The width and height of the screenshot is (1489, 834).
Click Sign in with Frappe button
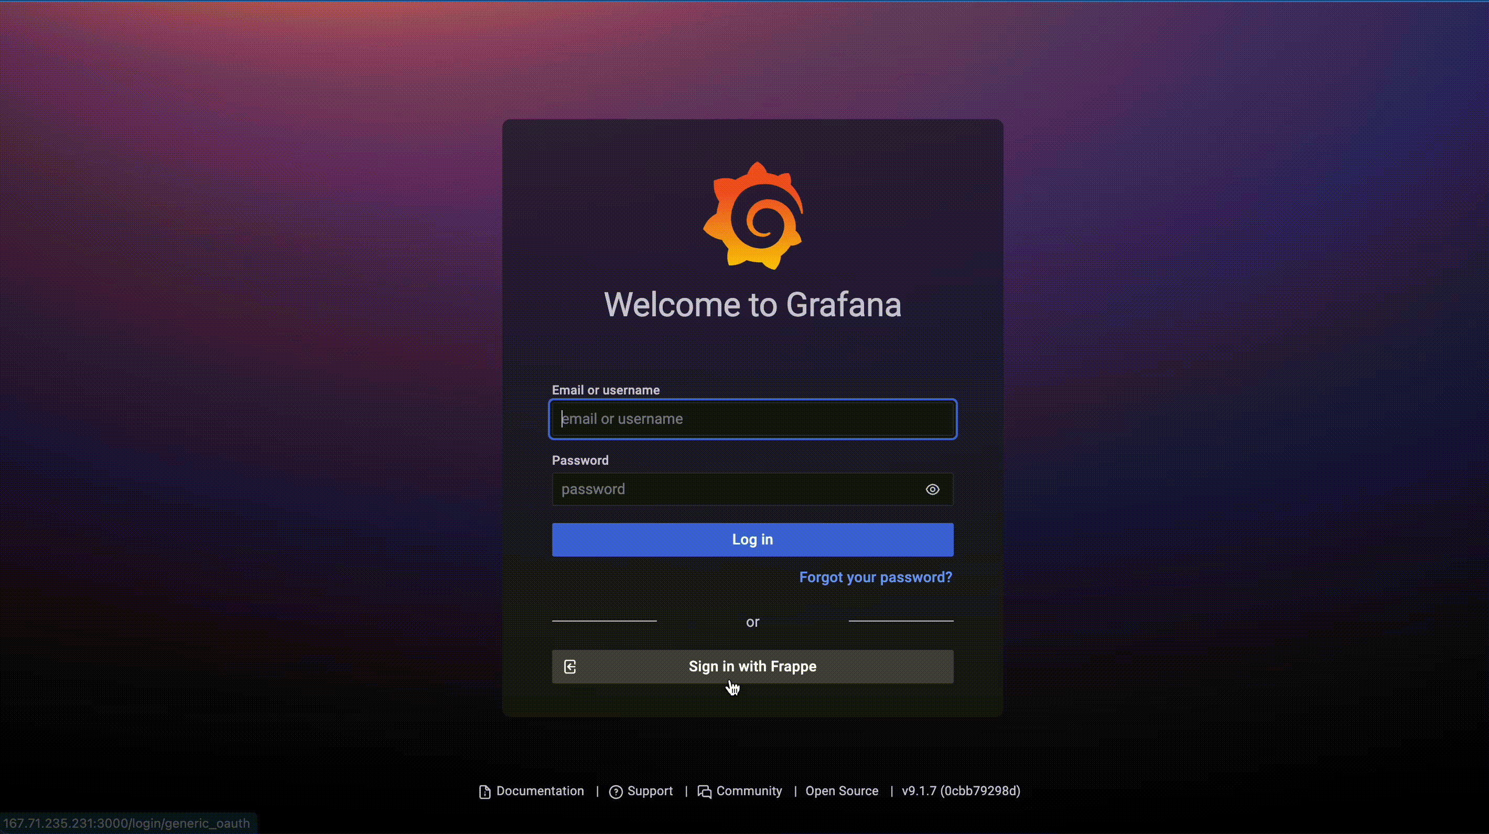(x=752, y=666)
